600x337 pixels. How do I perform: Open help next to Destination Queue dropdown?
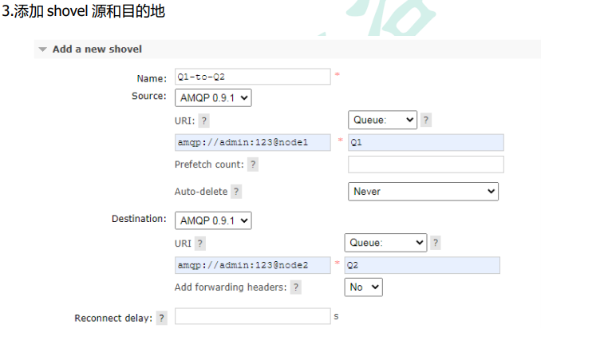(435, 243)
